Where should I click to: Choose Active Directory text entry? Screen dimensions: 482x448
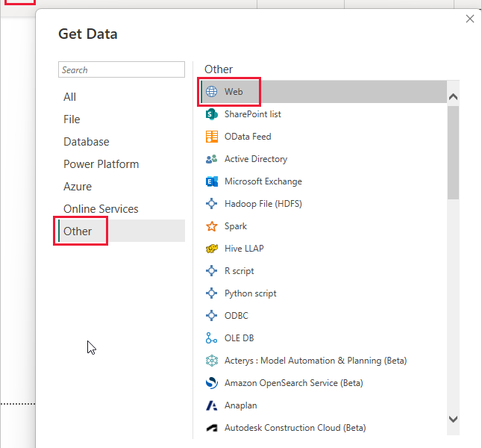tap(256, 159)
